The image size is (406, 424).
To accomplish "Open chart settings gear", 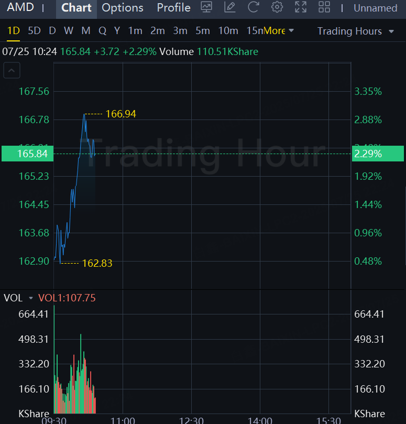I will (x=277, y=7).
